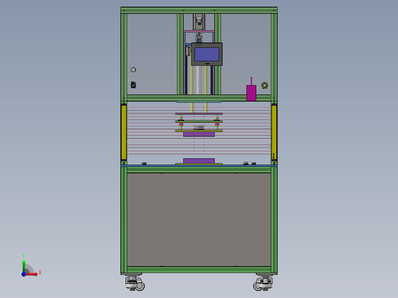Image resolution: width=398 pixels, height=298 pixels.
Task: Click the small round hole on the left panel
Action: (133, 70)
